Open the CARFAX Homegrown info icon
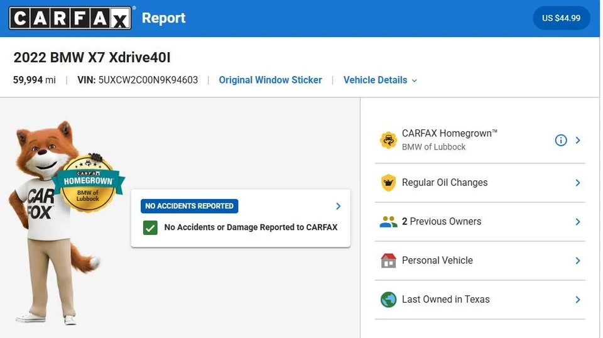 pos(561,140)
